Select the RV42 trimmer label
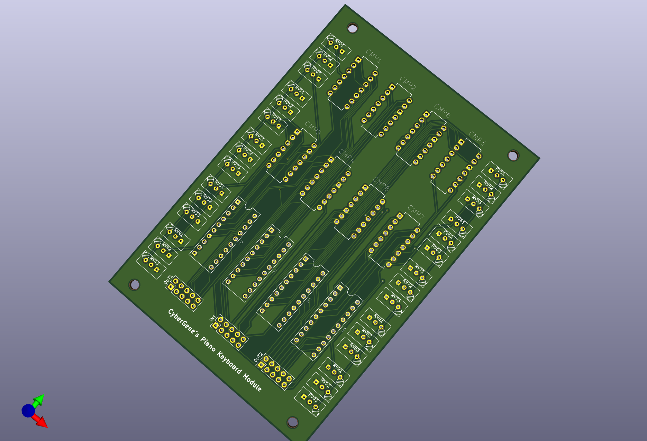 pos(167,246)
